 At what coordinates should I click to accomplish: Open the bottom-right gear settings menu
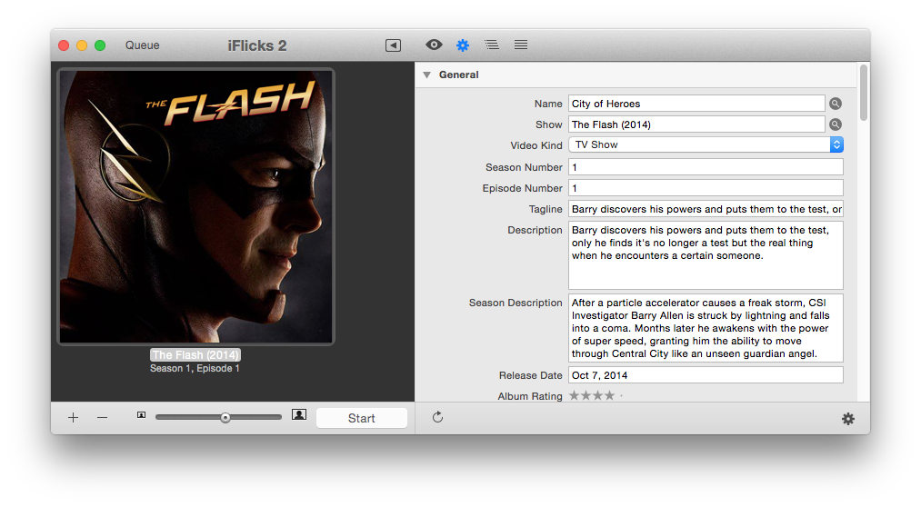(848, 418)
